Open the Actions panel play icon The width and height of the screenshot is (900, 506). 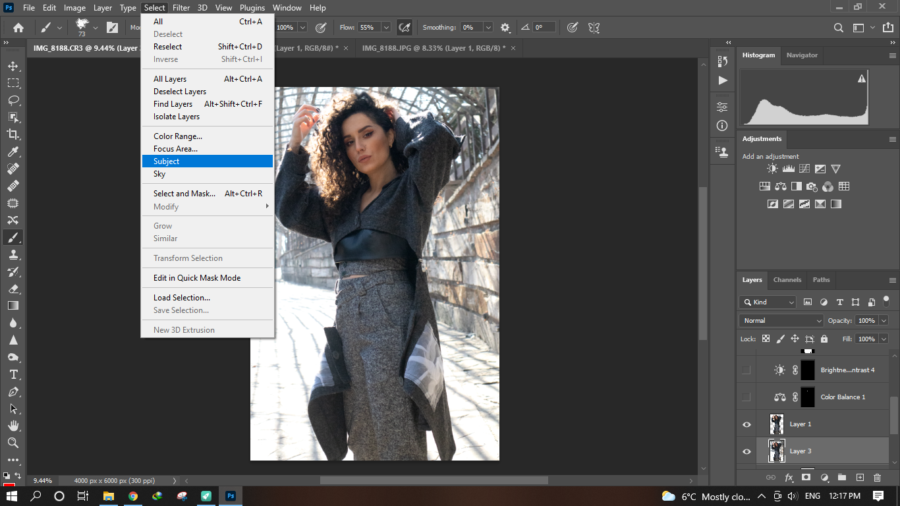tap(723, 80)
